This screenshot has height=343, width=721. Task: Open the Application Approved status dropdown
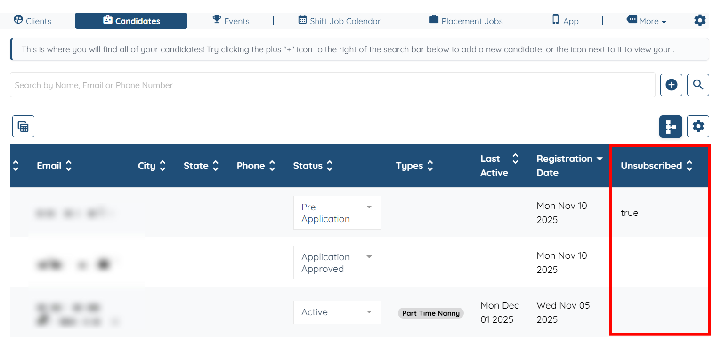point(337,263)
